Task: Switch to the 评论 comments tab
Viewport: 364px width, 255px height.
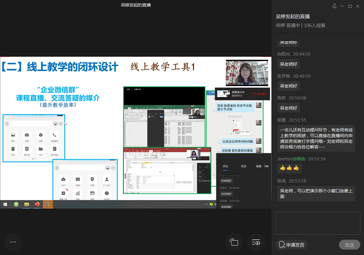Action: coord(225,166)
